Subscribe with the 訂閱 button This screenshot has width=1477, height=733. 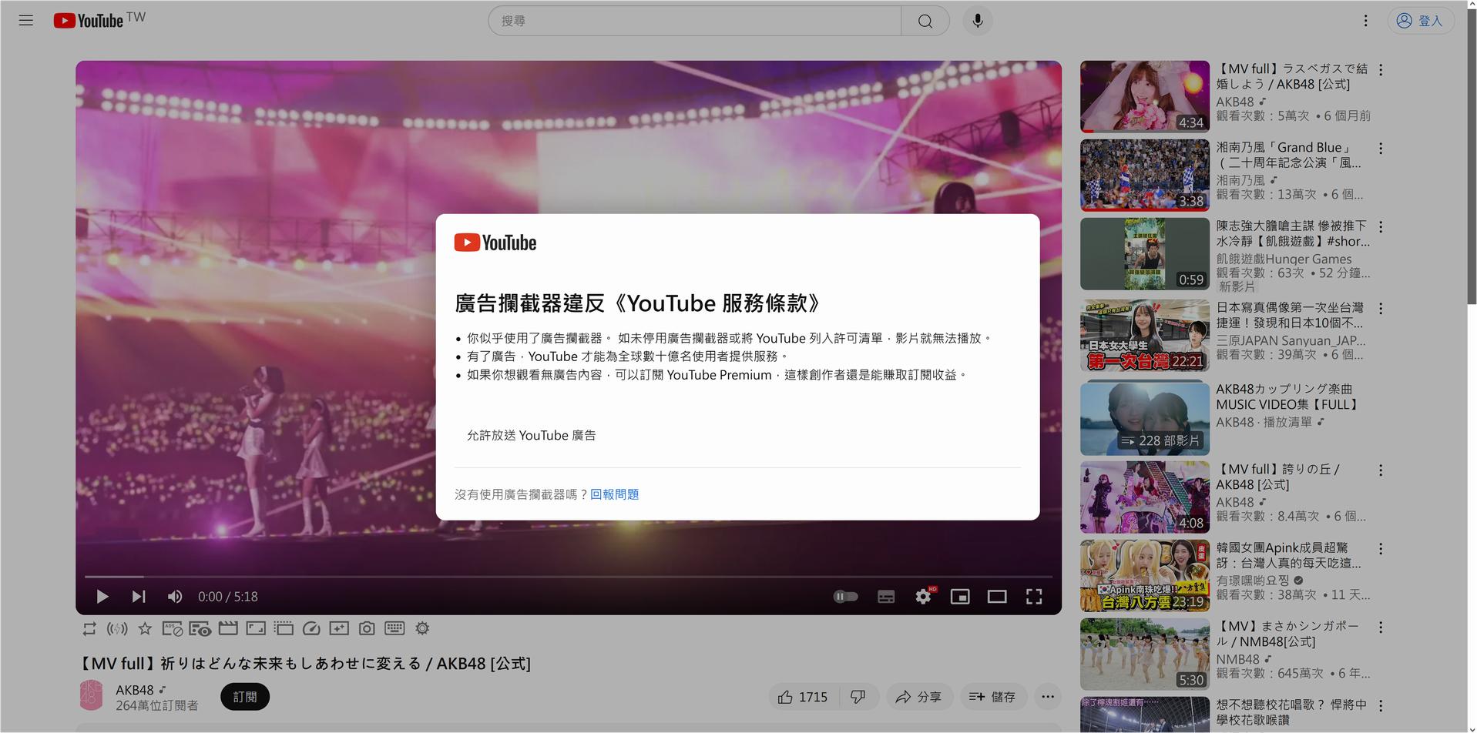click(x=245, y=697)
